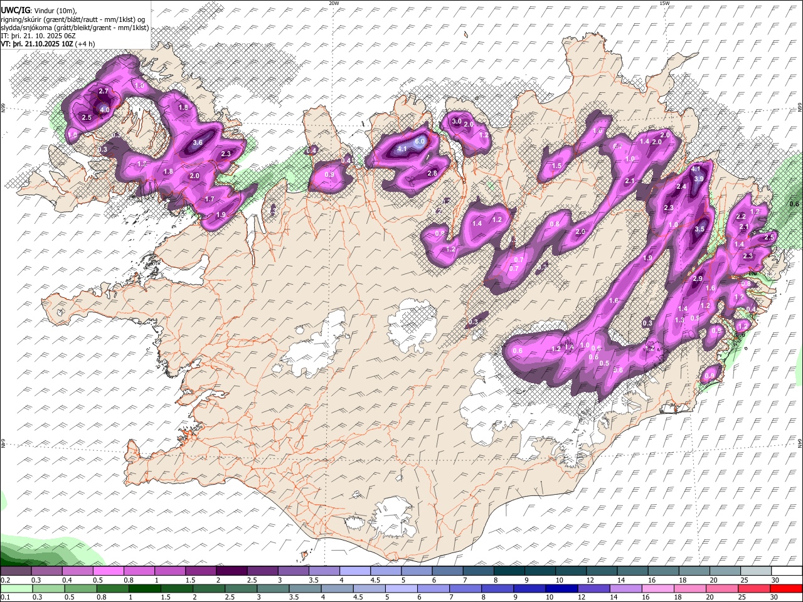Select the '4.0' value in the Westfjords
Screen dimensions: 803x602
[x=105, y=110]
